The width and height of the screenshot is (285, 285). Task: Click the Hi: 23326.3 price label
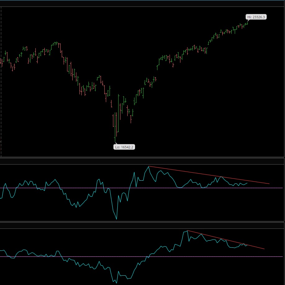click(256, 17)
